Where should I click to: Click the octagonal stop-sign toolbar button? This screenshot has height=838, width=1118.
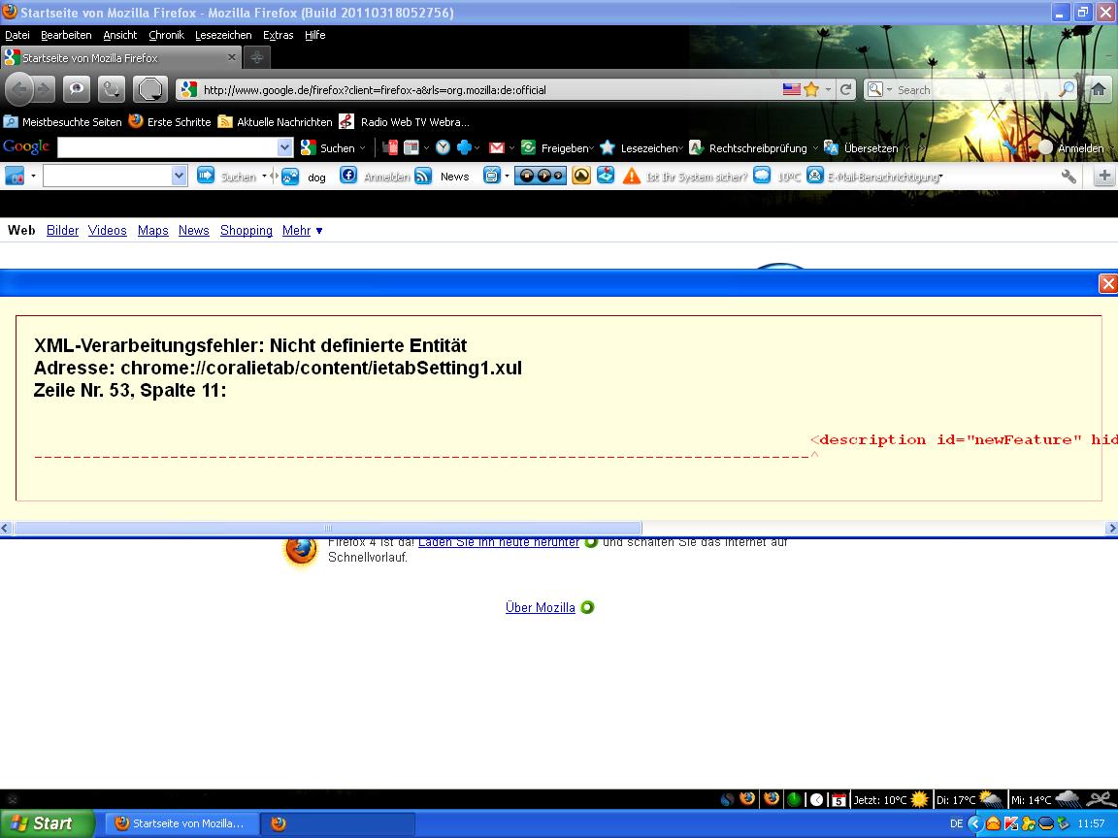149,90
